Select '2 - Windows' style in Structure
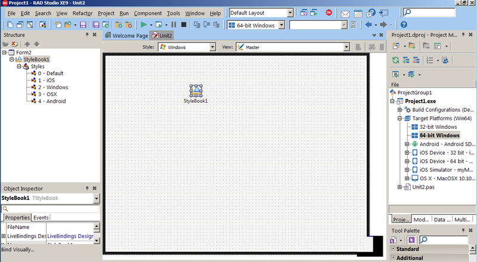 [53, 87]
